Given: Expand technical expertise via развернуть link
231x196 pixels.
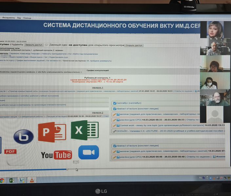Looking at the screenshot, I should (106, 61).
